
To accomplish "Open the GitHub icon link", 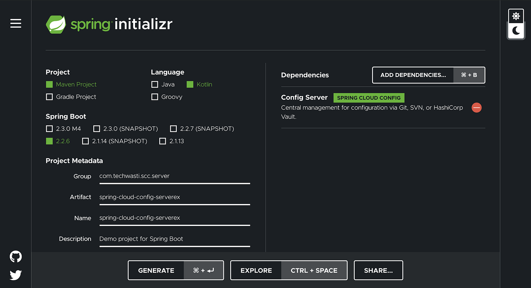I will pyautogui.click(x=16, y=257).
